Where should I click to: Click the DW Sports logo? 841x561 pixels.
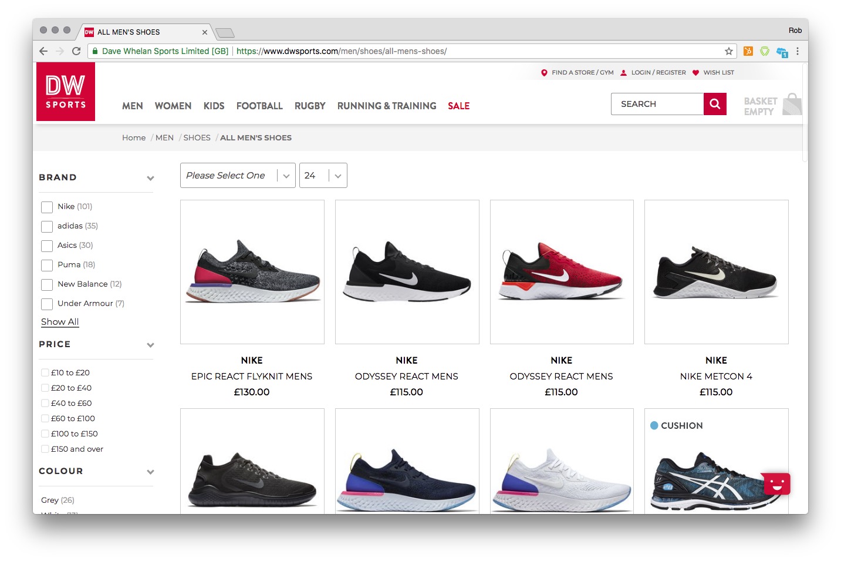(66, 92)
